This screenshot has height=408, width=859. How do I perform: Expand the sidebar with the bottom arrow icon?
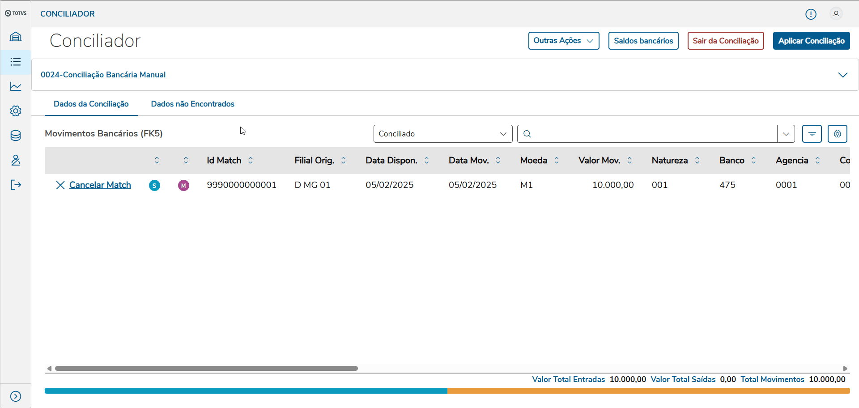(16, 396)
